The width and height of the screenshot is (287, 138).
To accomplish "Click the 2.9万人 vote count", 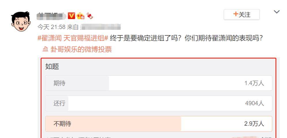I will (254, 124).
